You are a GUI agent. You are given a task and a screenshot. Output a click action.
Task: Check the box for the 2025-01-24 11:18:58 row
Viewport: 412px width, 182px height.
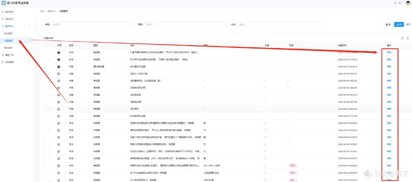[x=50, y=60]
